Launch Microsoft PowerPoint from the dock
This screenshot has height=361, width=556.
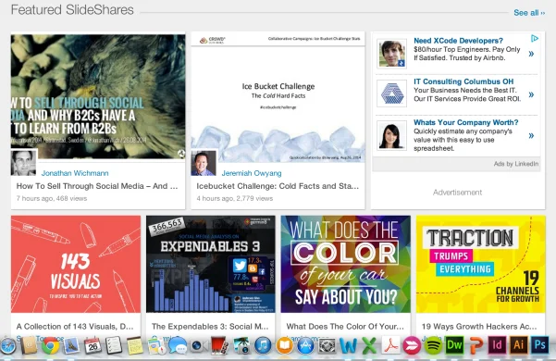point(476,346)
